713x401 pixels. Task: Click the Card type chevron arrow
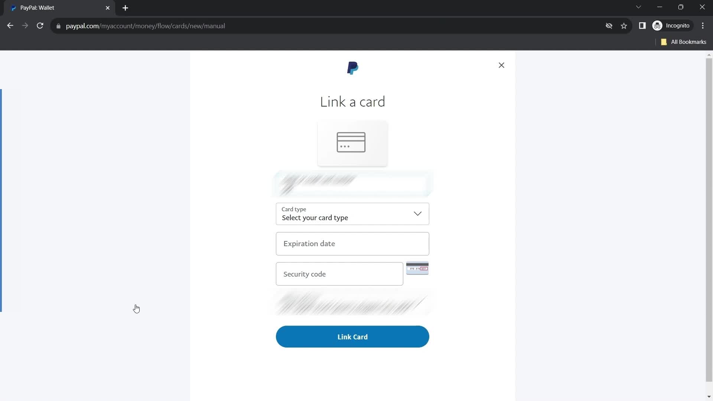click(x=418, y=213)
